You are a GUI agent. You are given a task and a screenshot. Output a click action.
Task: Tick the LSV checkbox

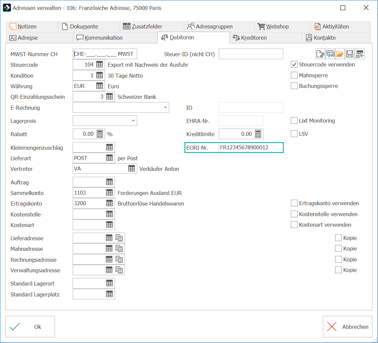(x=294, y=134)
